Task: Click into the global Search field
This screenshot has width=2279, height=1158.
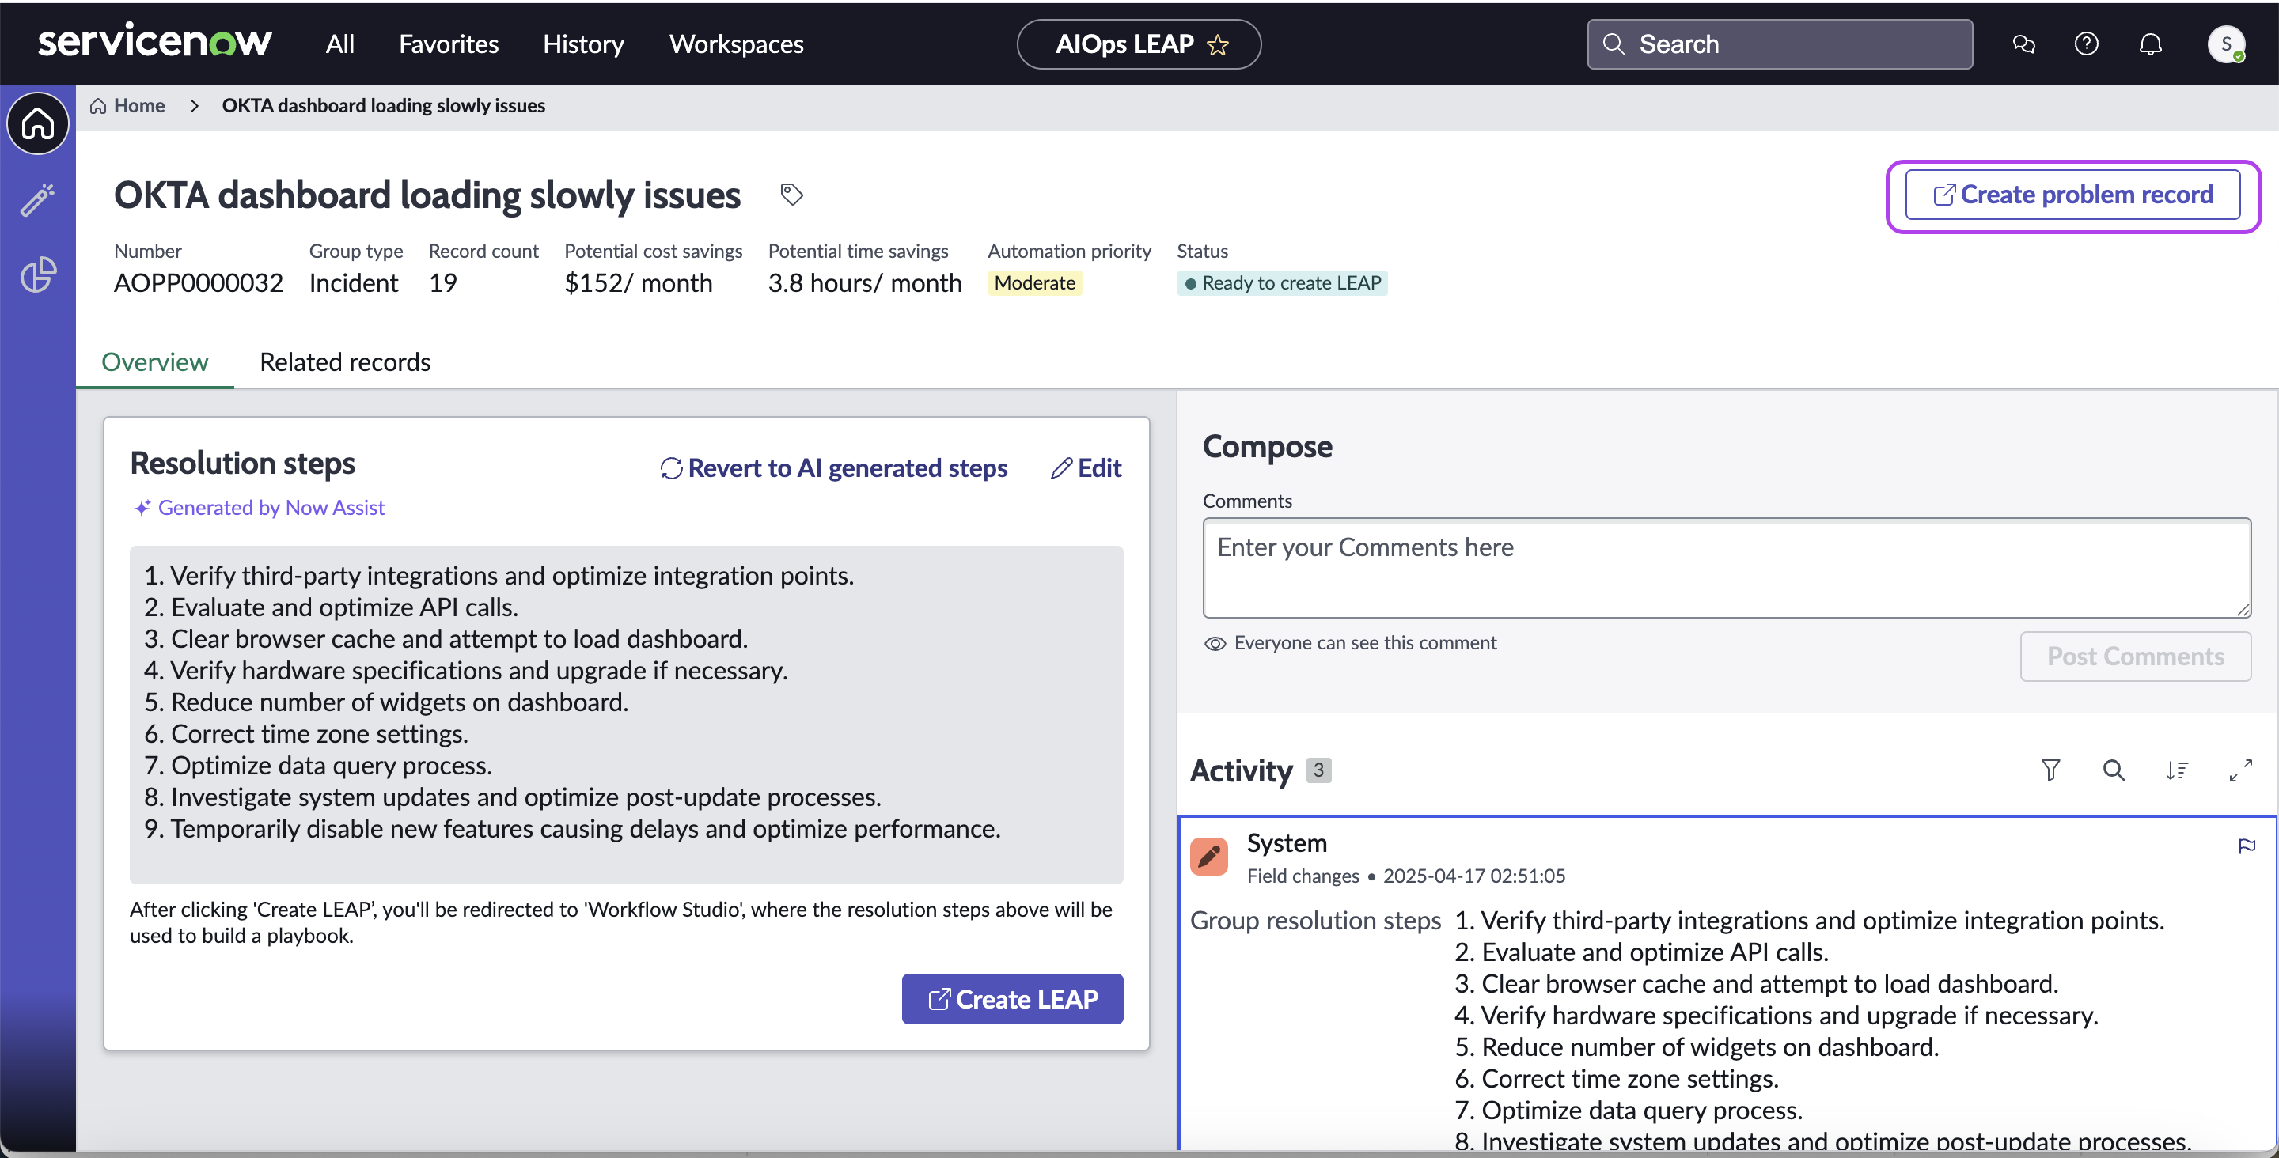Action: 1779,44
